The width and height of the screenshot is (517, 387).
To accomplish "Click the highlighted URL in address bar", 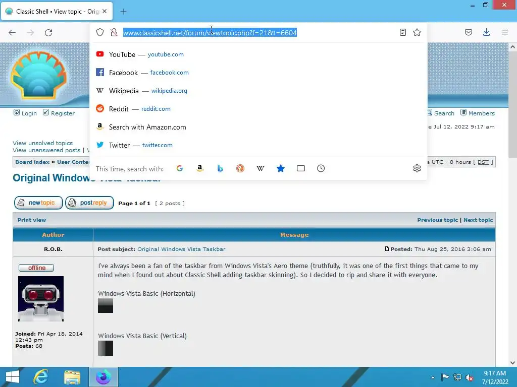I will pos(210,33).
